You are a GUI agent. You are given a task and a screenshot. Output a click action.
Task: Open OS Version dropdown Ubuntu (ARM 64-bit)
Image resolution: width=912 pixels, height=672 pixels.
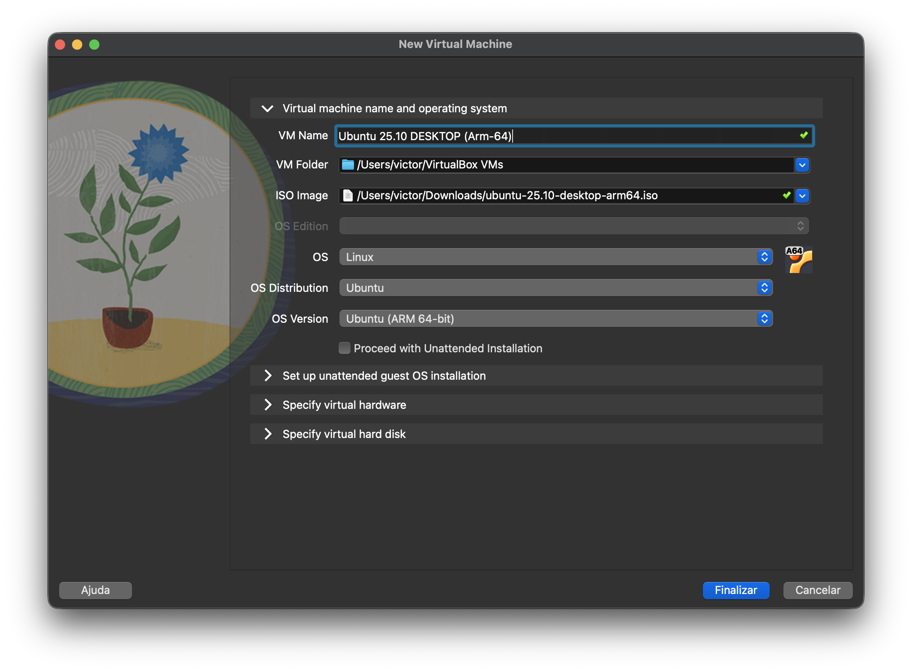555,319
